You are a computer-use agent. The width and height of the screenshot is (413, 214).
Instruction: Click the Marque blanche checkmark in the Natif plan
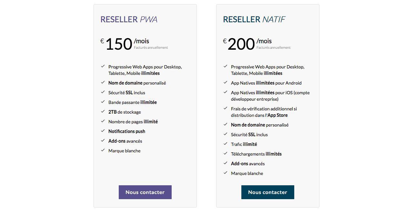pos(226,173)
